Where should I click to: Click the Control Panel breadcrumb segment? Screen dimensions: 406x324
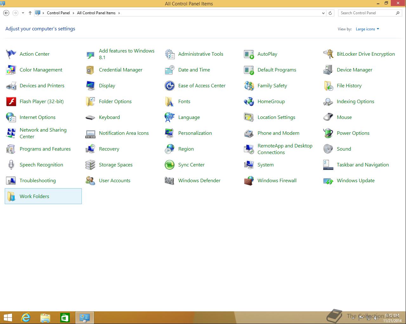tap(58, 13)
